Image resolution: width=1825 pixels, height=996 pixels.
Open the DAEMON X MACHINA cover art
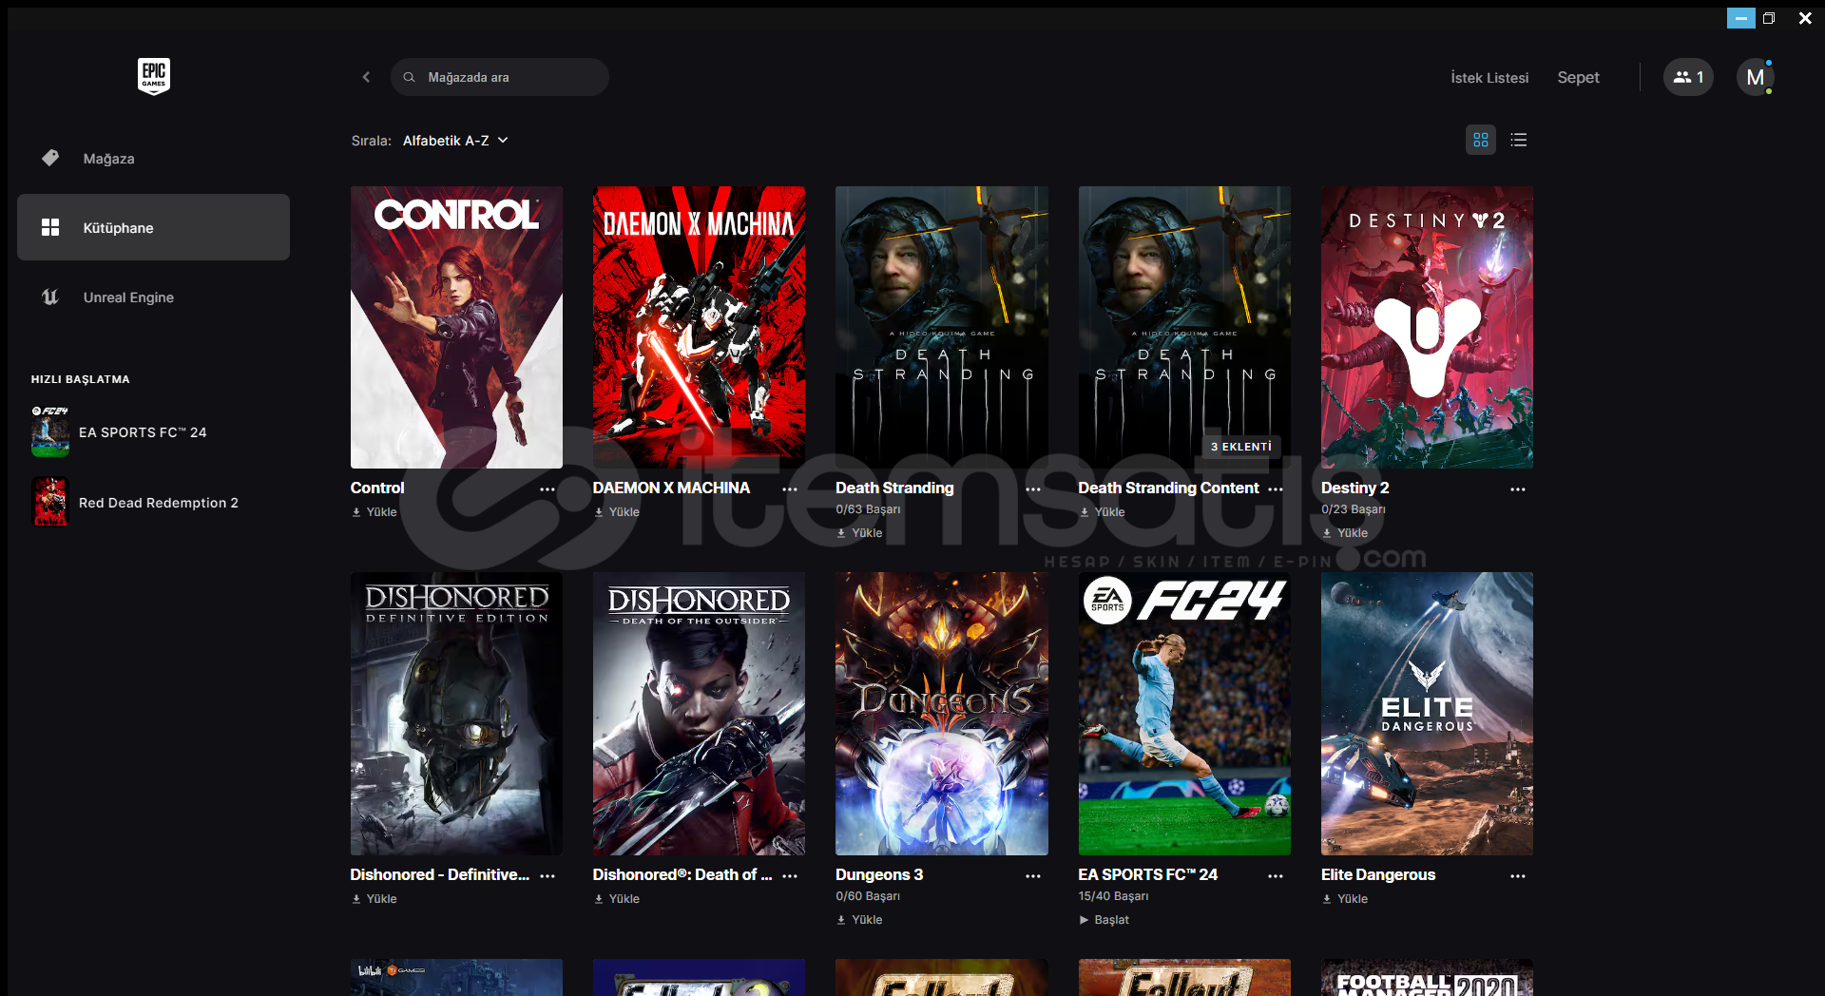[699, 327]
